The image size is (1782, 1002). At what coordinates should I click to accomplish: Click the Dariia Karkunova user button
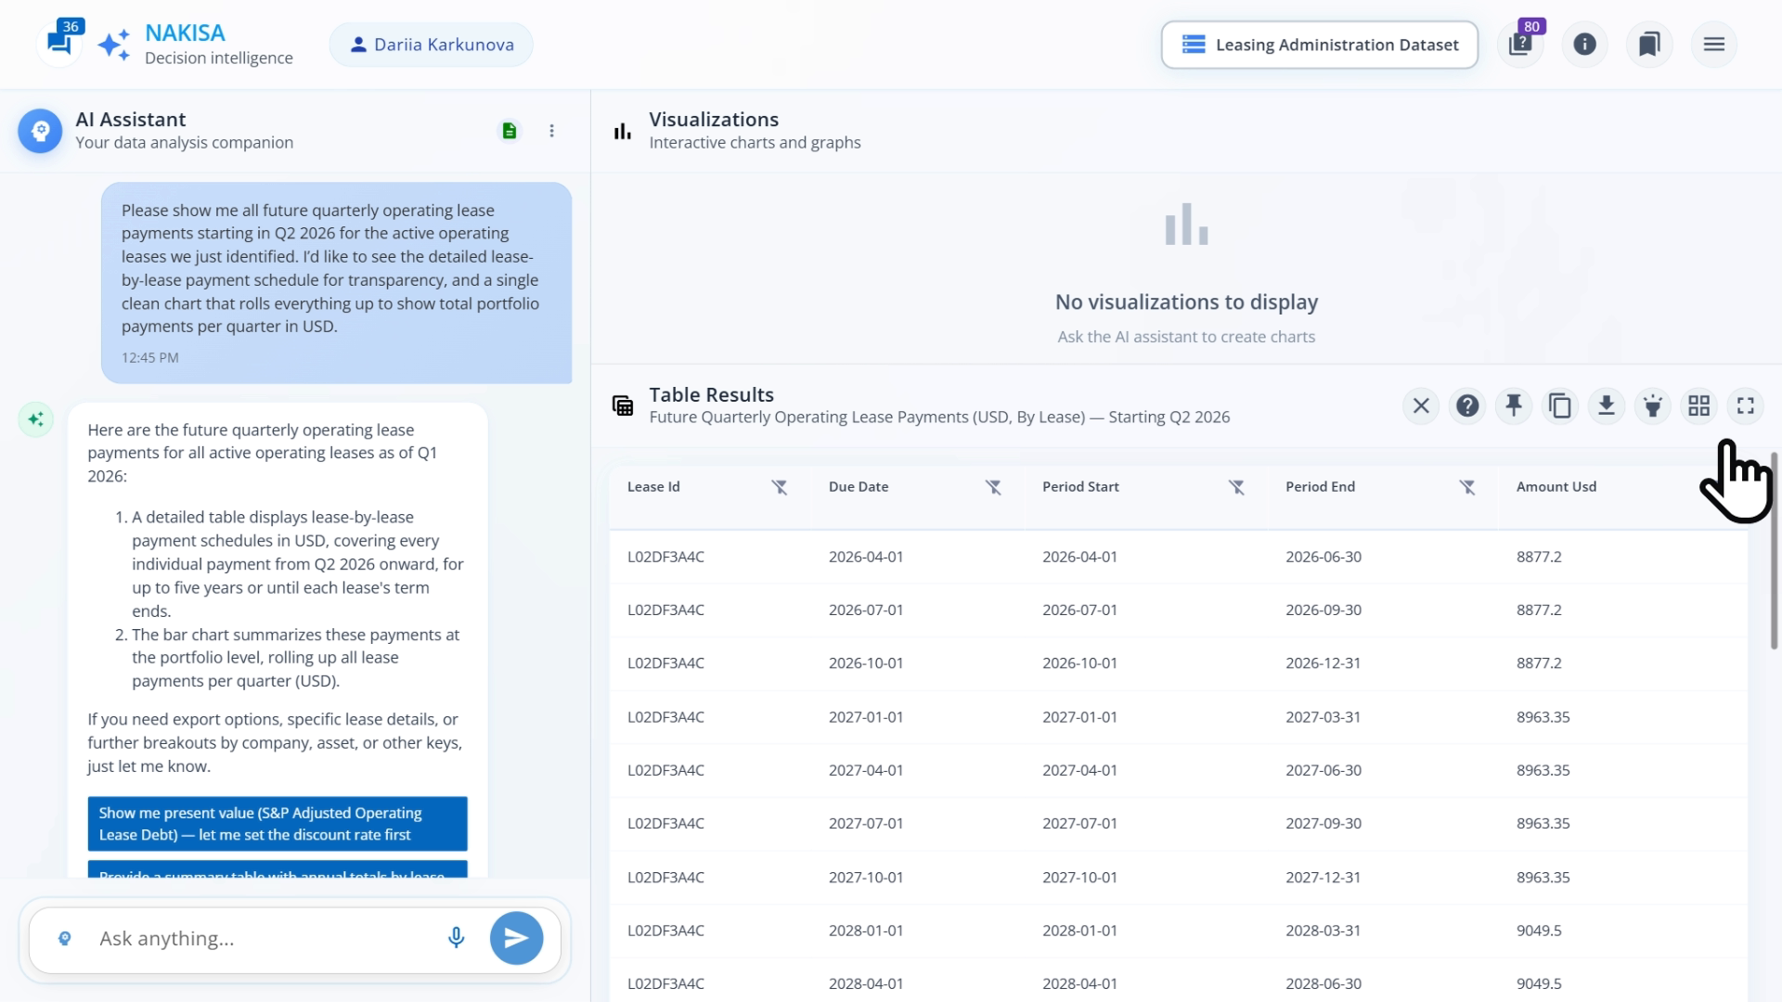coord(432,45)
